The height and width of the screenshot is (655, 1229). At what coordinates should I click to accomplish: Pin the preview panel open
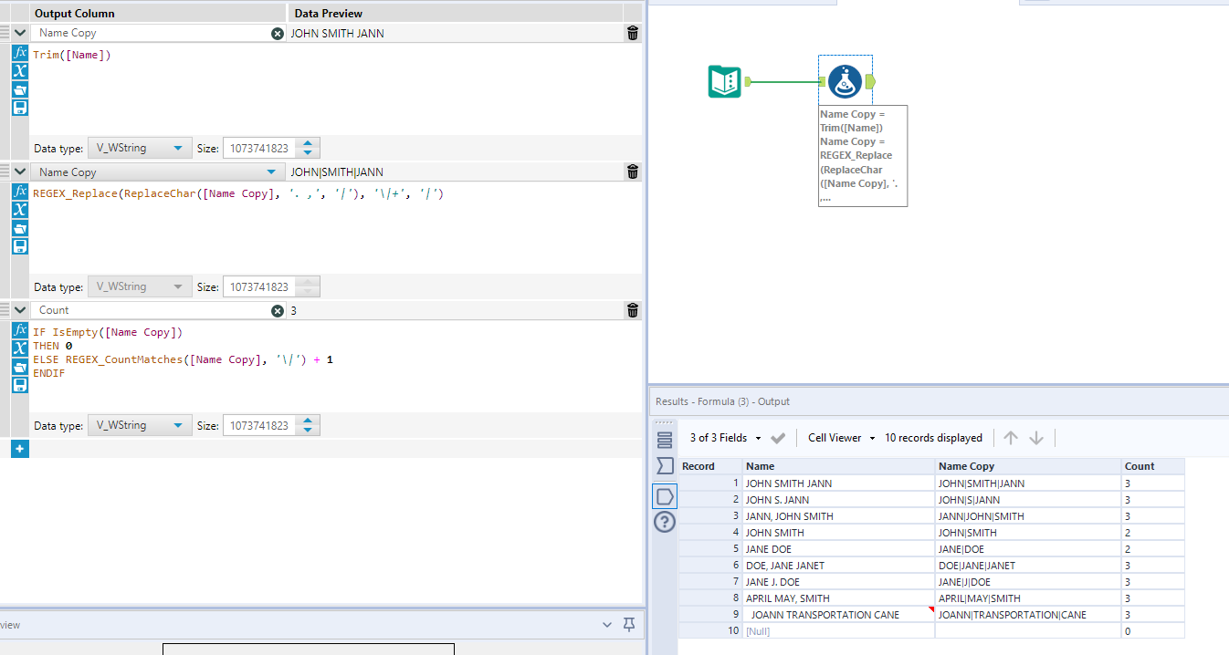pyautogui.click(x=628, y=625)
